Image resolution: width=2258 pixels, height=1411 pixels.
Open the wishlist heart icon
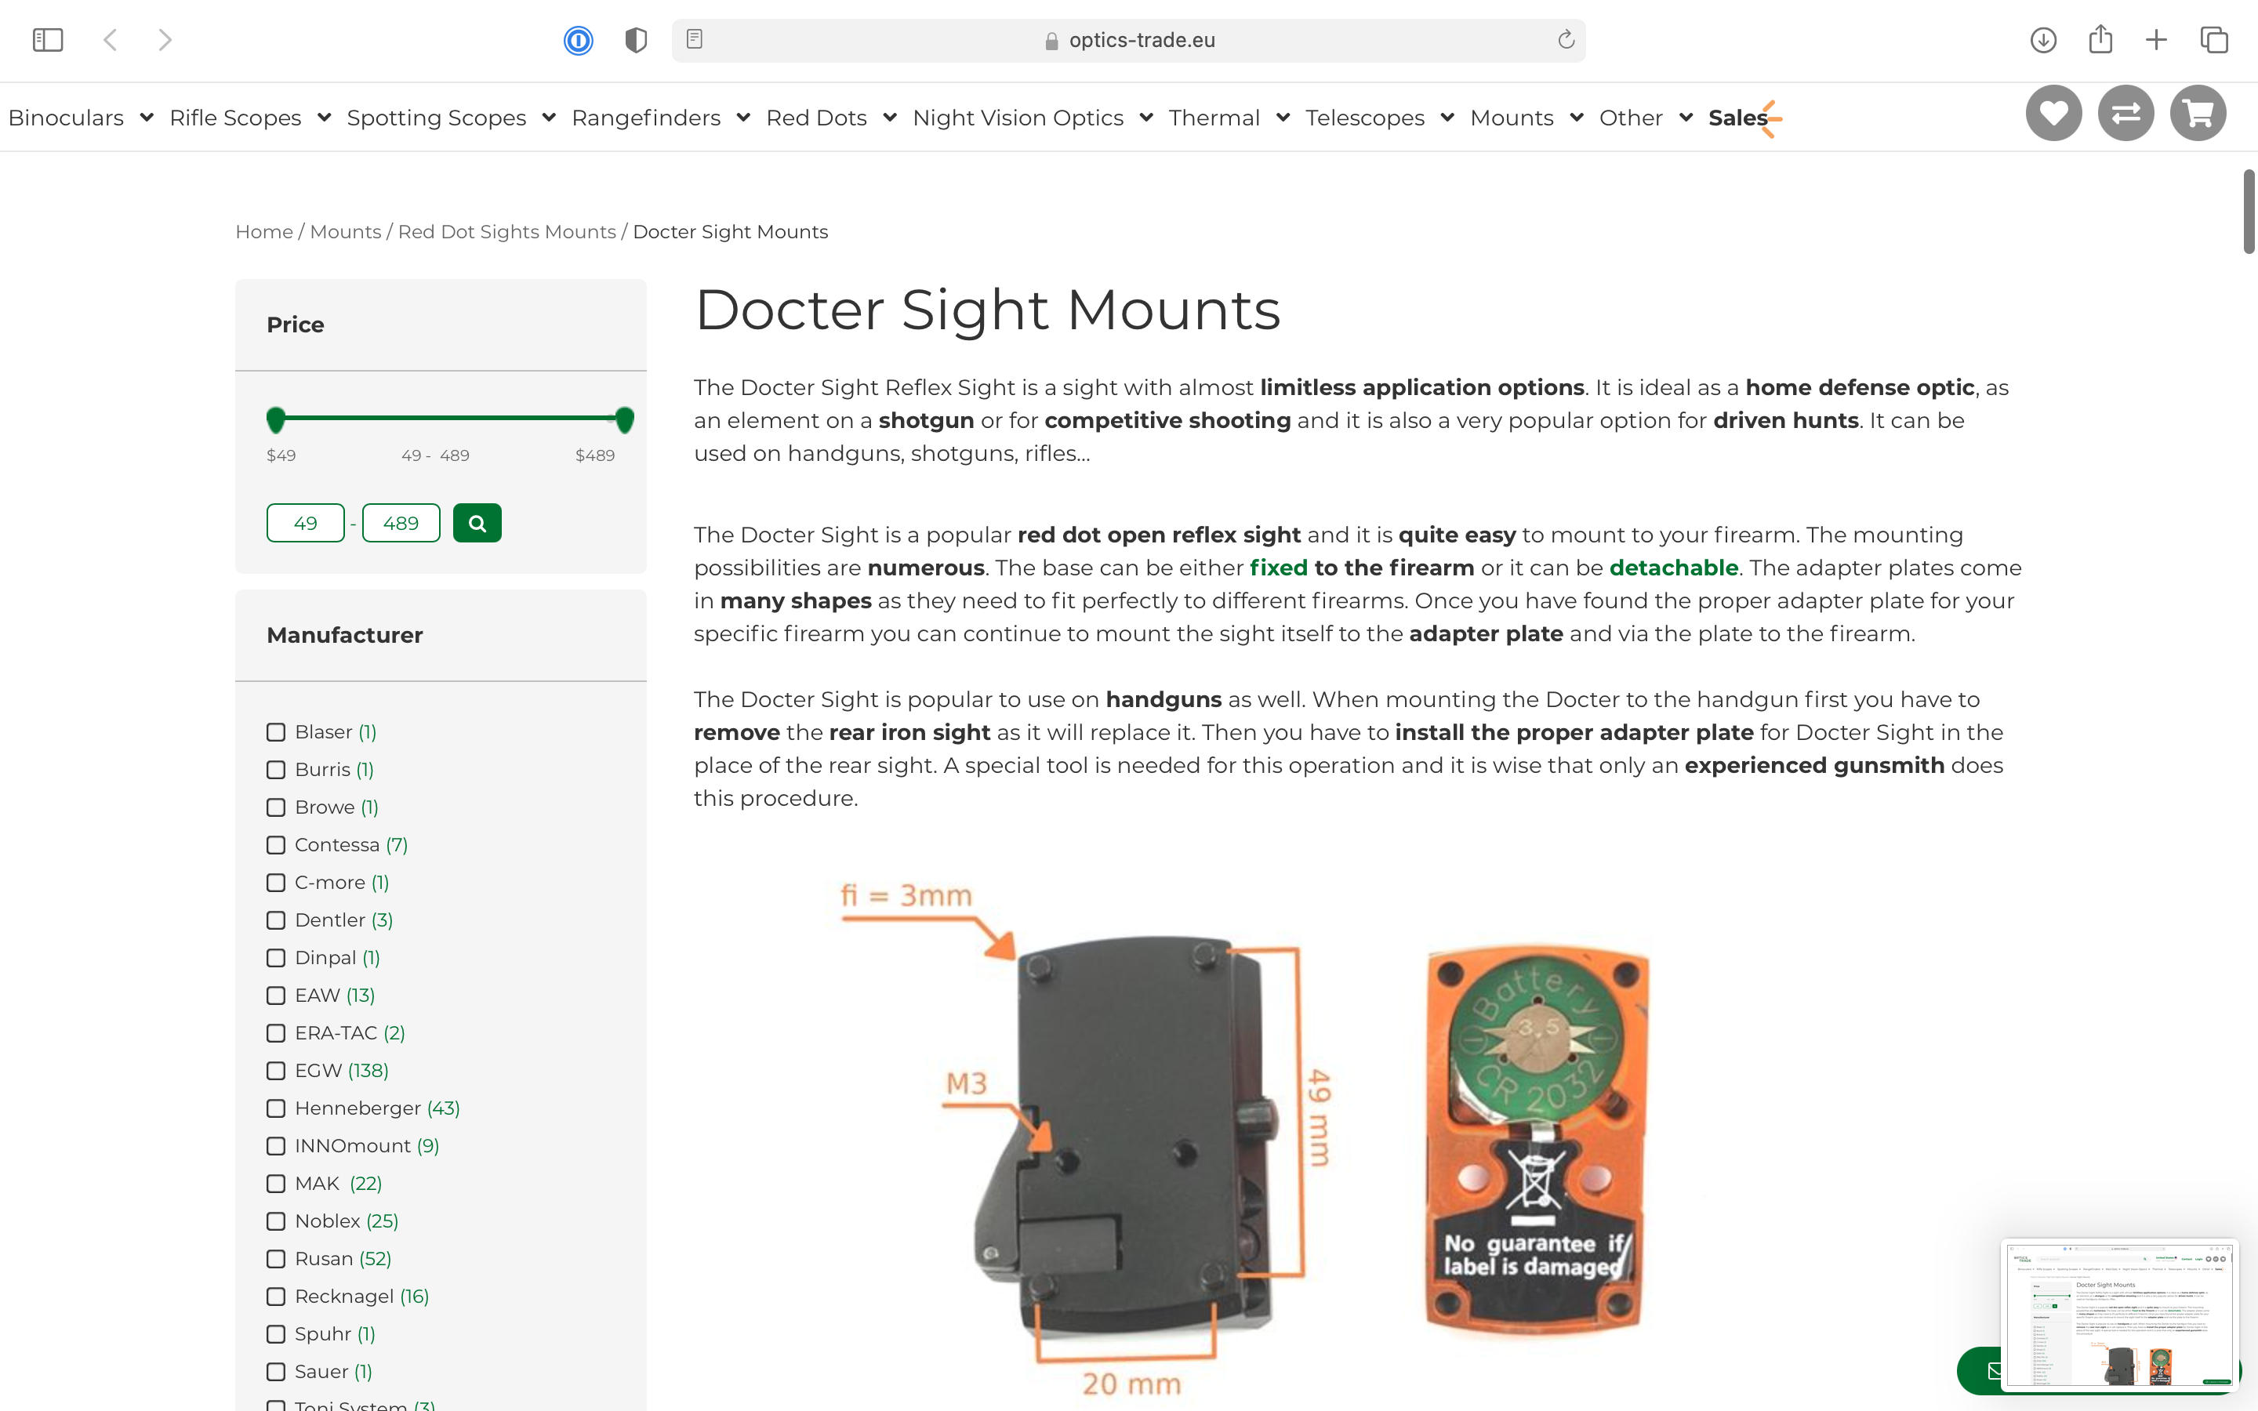(2053, 114)
